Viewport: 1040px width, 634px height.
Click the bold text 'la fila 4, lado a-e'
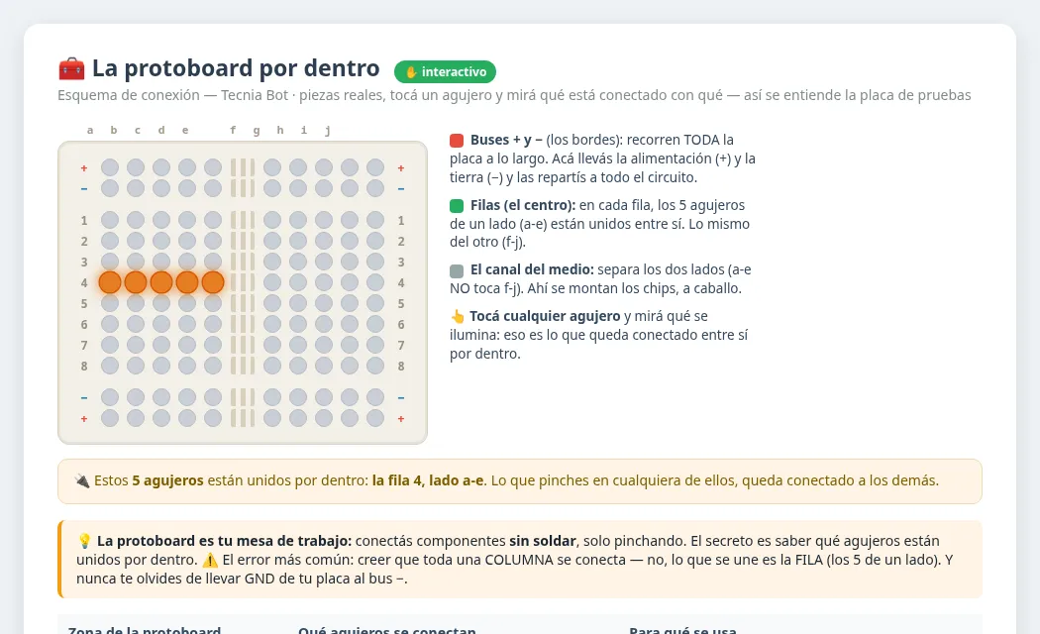[x=428, y=480]
